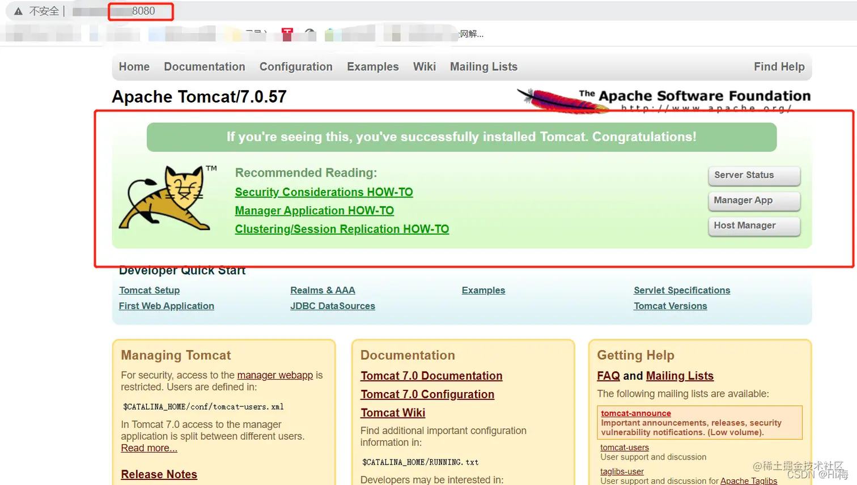The width and height of the screenshot is (857, 485).
Task: Open the Apache Taglibs link
Action: coord(749,480)
